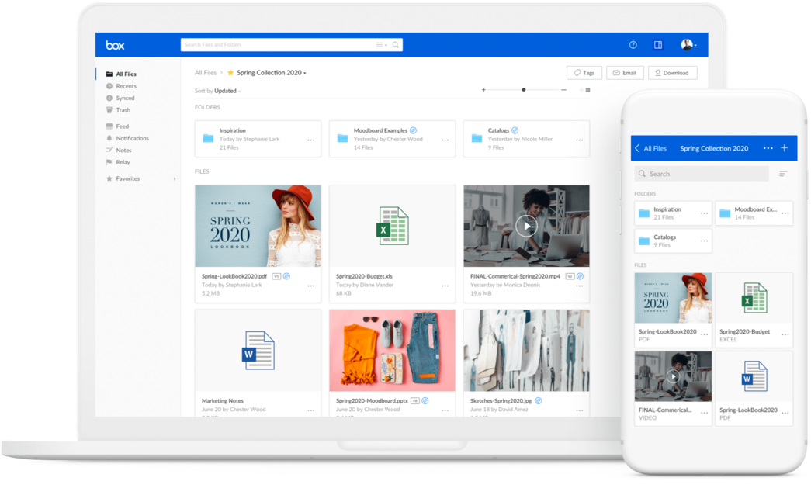Open the Spring-LookBook2020.pdf thumbnail
The image size is (811, 488).
[x=258, y=227]
